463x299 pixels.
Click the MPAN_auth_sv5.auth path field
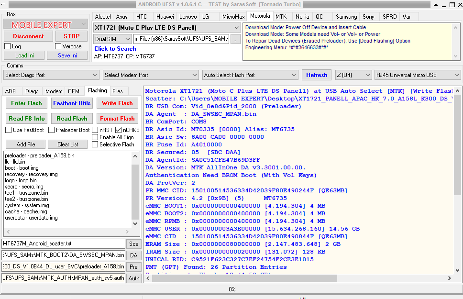point(64,278)
